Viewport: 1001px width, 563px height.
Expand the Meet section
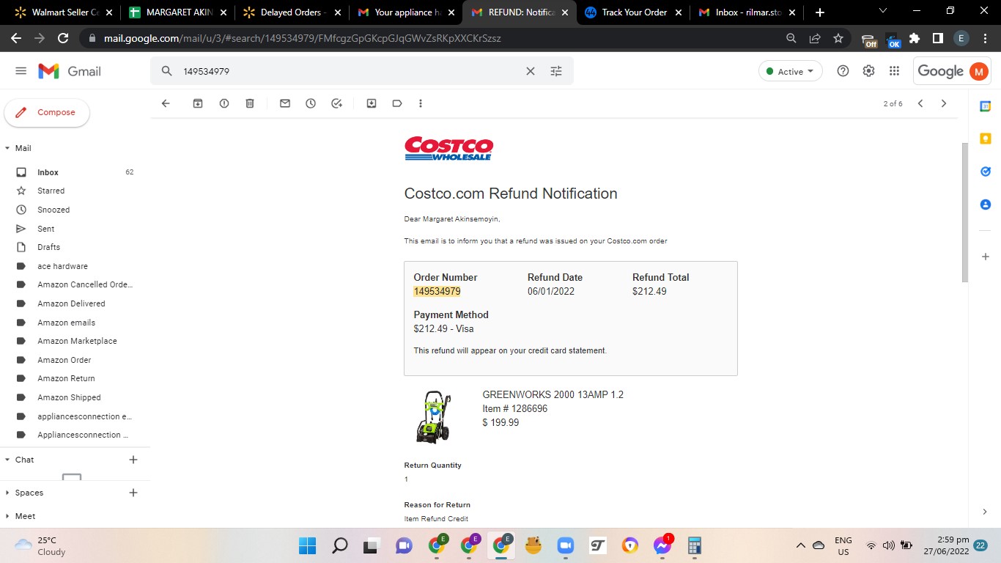tap(7, 516)
